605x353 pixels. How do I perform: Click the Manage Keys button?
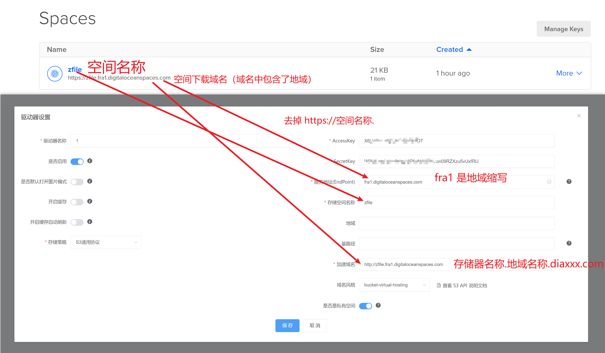(563, 29)
